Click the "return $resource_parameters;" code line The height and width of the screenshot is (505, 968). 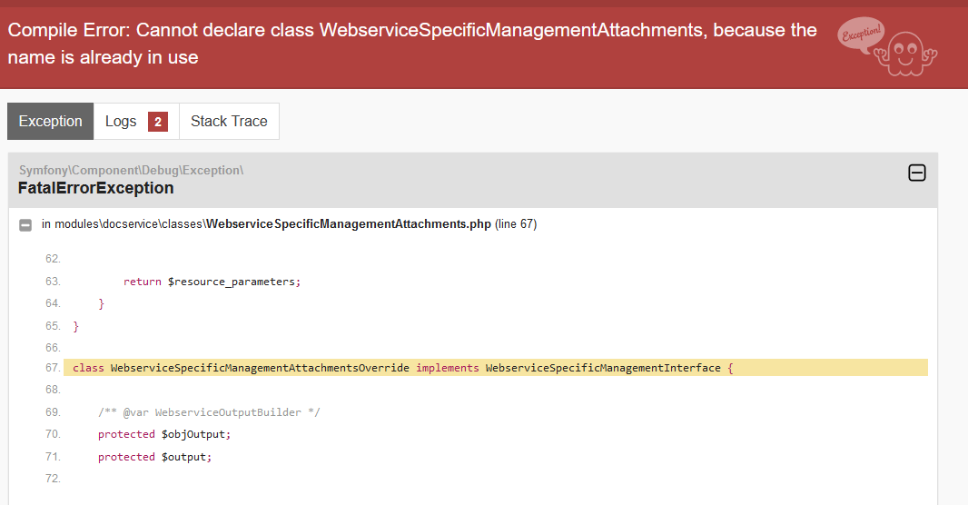pyautogui.click(x=212, y=282)
